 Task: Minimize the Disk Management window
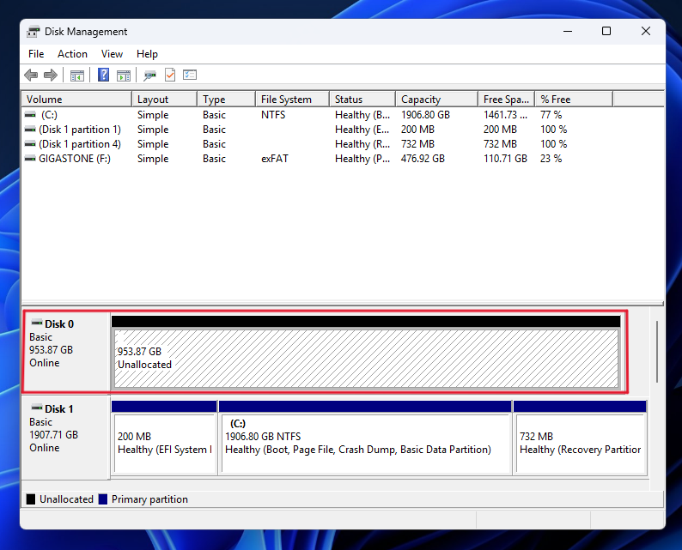pyautogui.click(x=568, y=31)
